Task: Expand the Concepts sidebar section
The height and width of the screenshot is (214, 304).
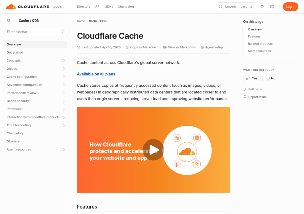Action: click(x=64, y=61)
